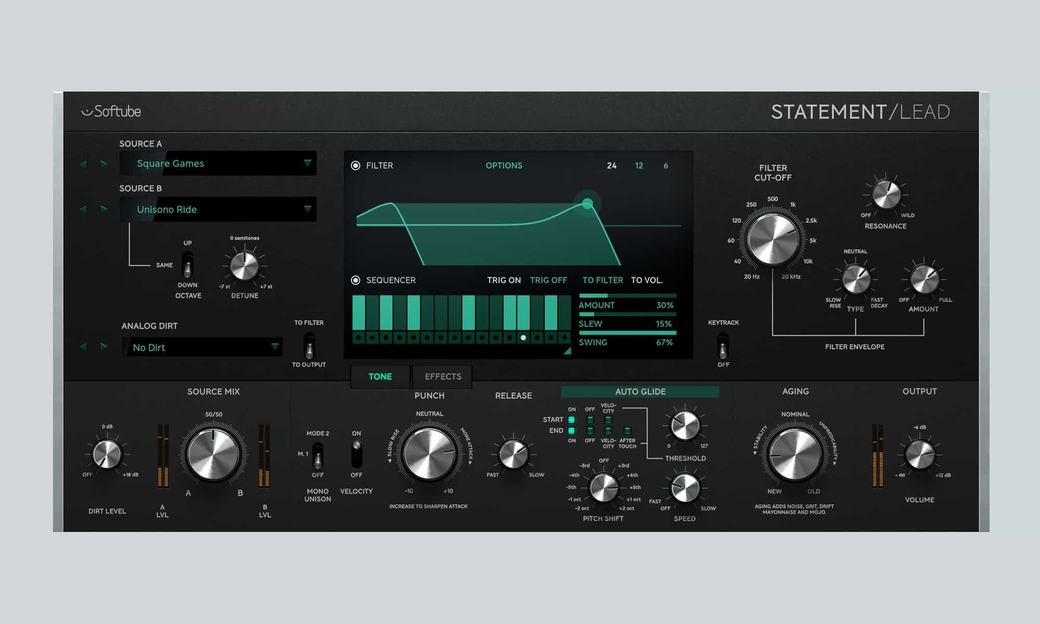The height and width of the screenshot is (624, 1040).
Task: Open the Source B Unisono Ride dropdown
Action: click(x=218, y=209)
